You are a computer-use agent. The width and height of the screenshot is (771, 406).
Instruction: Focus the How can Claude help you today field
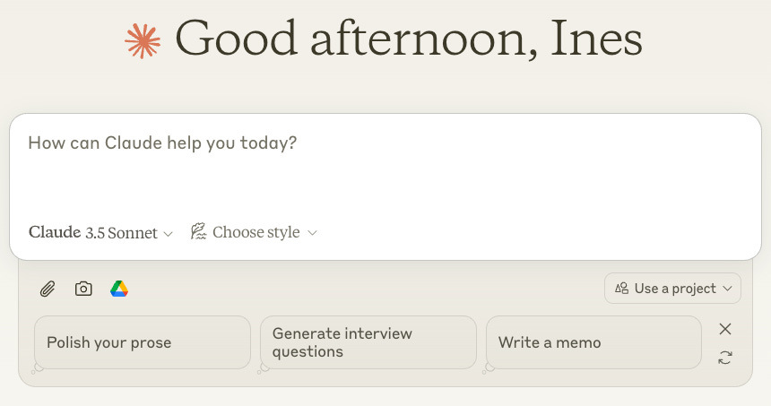(x=385, y=167)
